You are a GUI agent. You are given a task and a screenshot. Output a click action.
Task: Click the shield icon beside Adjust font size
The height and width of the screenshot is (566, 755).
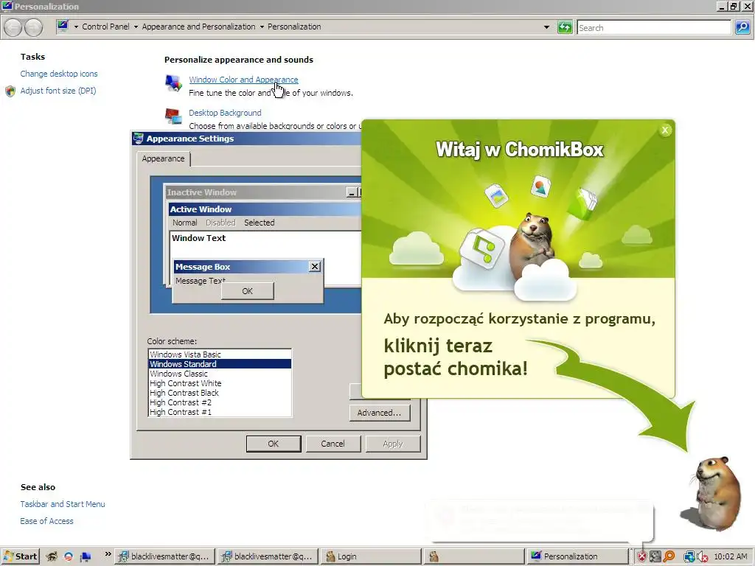[10, 91]
